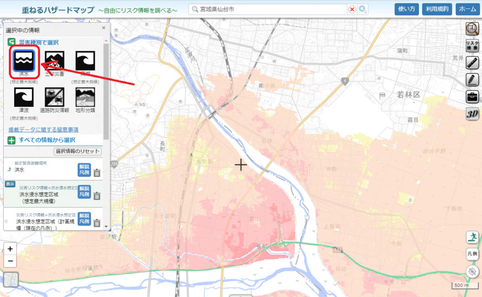
Task: Select the 指定緊急避難場所 洪水 layer row
Action: click(53, 169)
